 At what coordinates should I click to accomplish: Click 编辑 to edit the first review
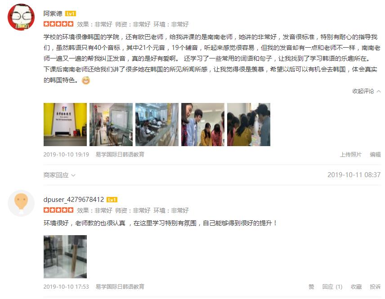(375, 154)
